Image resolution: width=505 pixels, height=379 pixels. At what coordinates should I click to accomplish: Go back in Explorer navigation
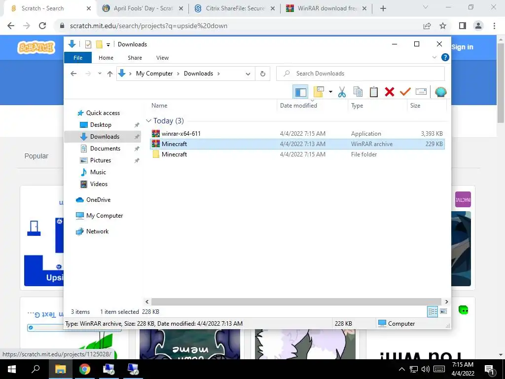coord(73,74)
